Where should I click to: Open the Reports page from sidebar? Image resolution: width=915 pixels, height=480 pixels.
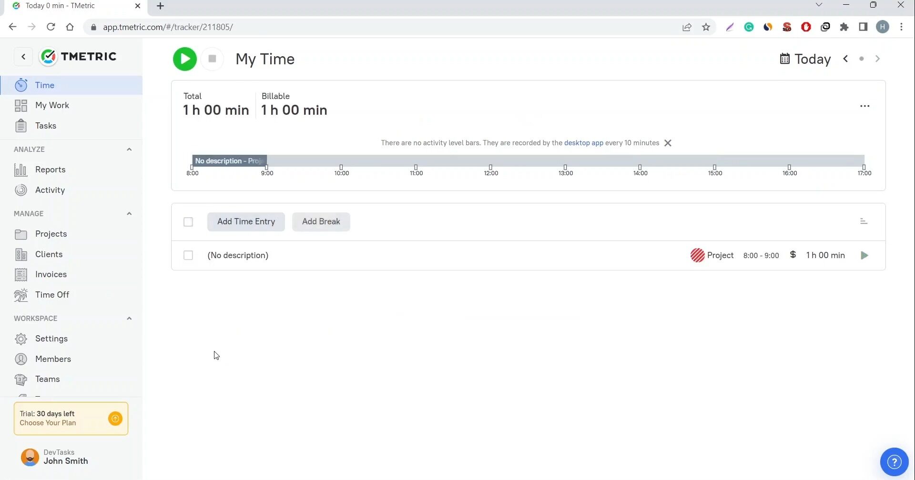(x=51, y=169)
